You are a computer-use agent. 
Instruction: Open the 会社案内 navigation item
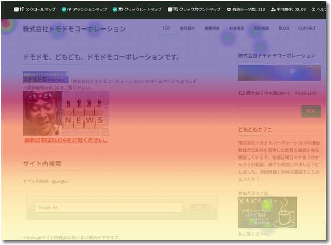[x=187, y=28]
